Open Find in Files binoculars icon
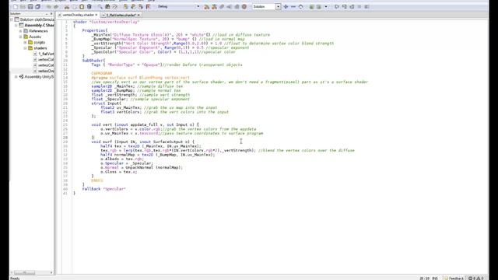This screenshot has height=280, width=498. pyautogui.click(x=107, y=7)
